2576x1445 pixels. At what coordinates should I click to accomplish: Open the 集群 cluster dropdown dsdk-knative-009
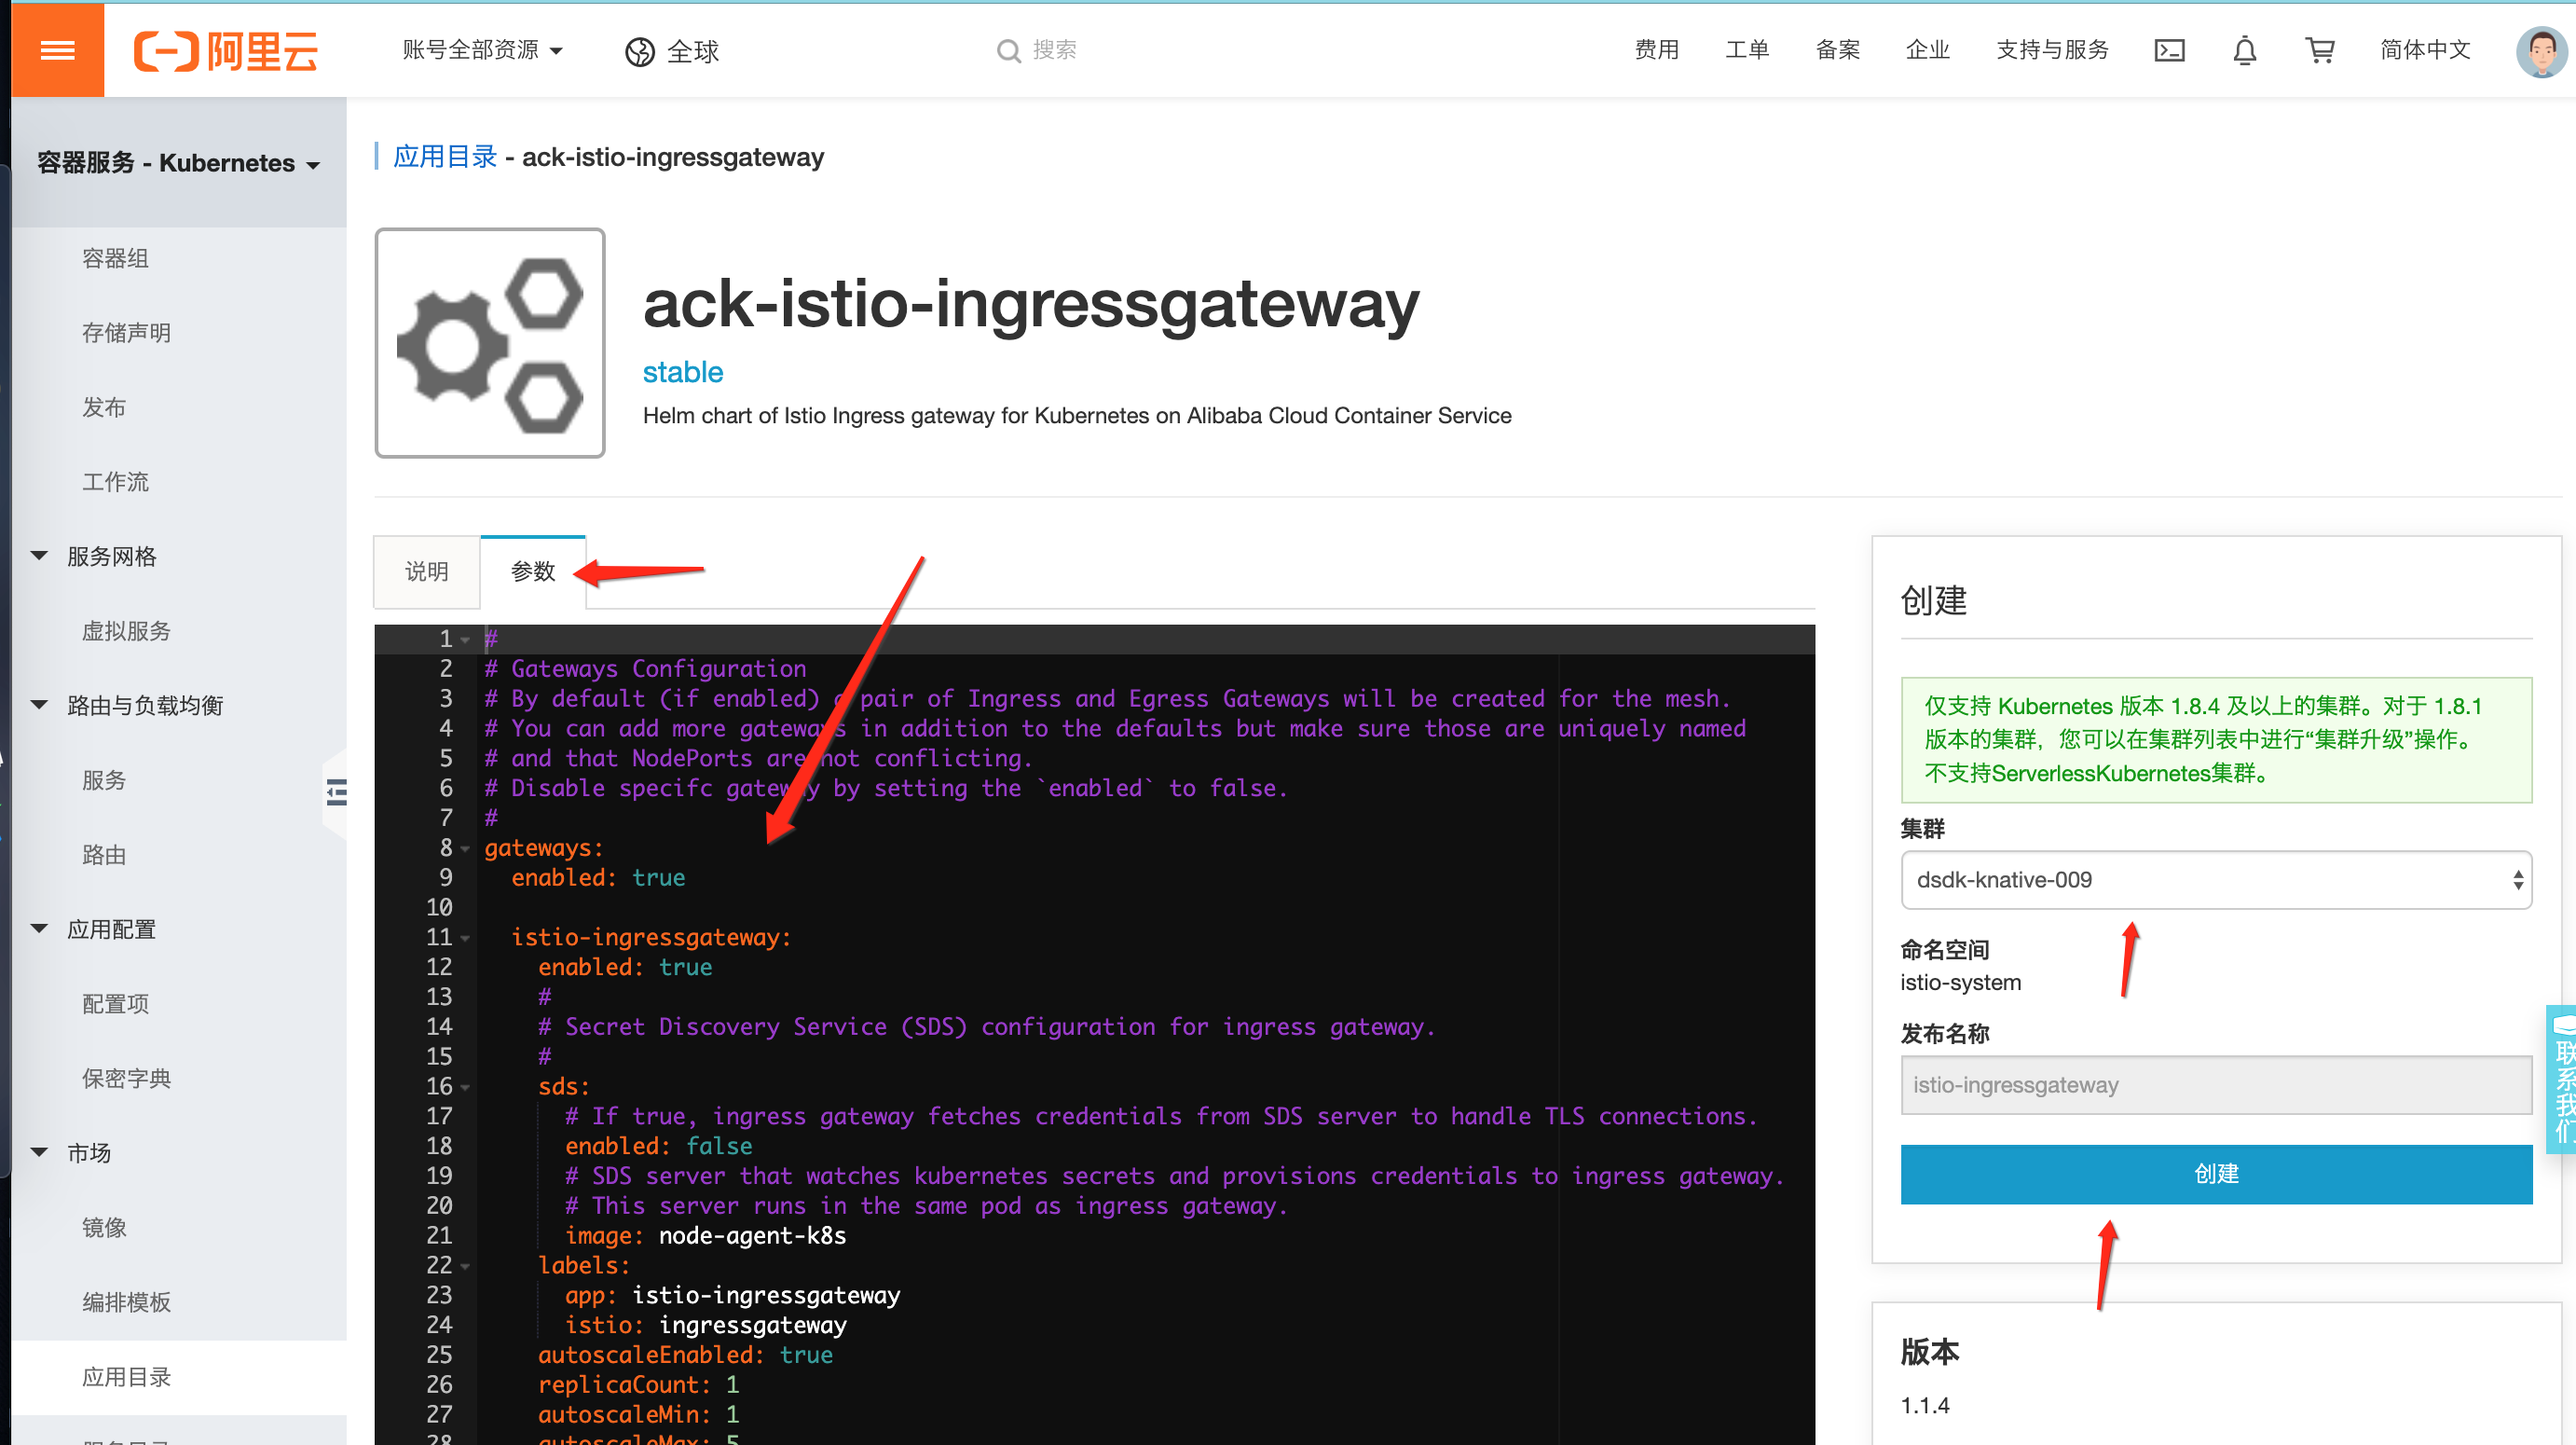(2215, 880)
